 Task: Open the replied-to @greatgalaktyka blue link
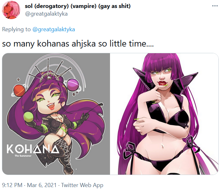pyautogui.click(x=54, y=29)
